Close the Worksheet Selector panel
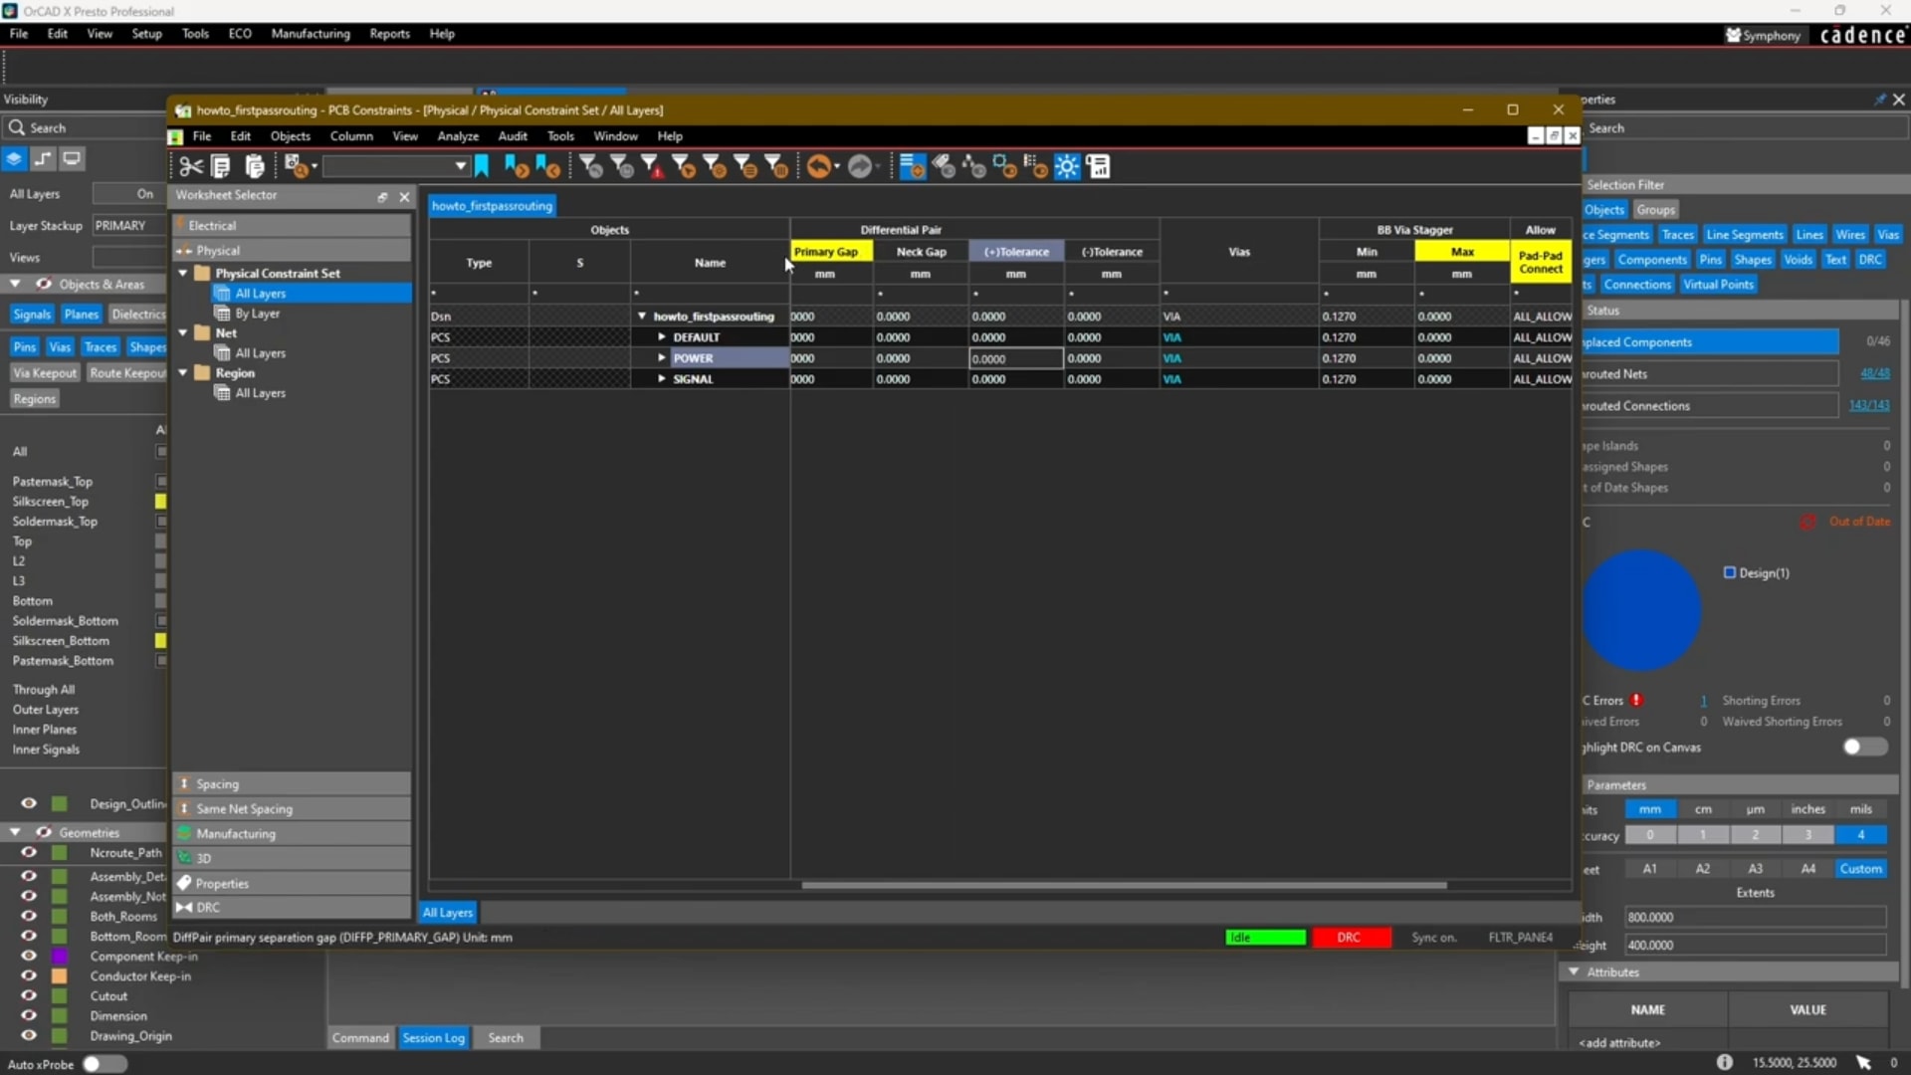The image size is (1911, 1075). (x=404, y=197)
